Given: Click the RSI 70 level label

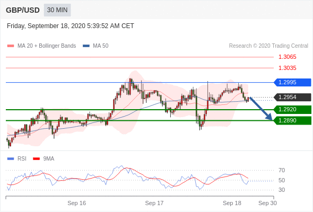Looking at the screenshot, I should pos(282,170).
